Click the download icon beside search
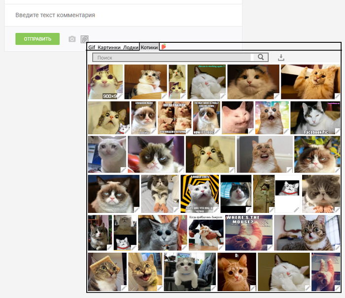345x298 pixels. pos(281,58)
